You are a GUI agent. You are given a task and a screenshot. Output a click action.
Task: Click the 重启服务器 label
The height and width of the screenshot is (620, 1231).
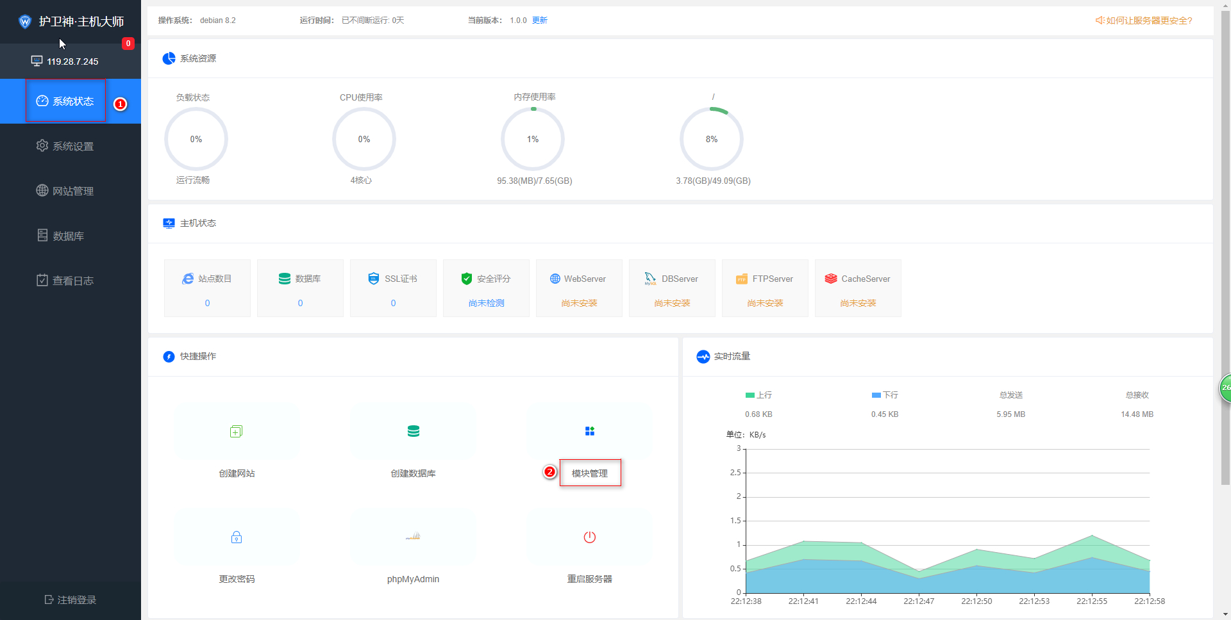[x=590, y=579]
